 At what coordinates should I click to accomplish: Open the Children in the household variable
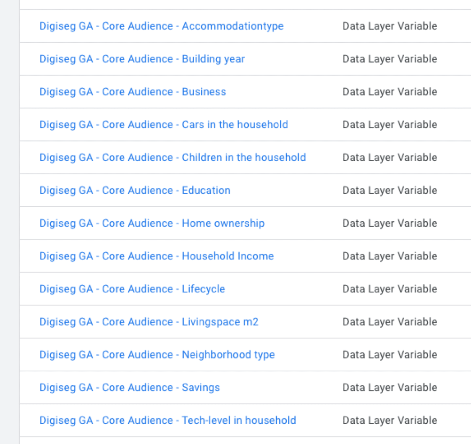[x=173, y=157]
